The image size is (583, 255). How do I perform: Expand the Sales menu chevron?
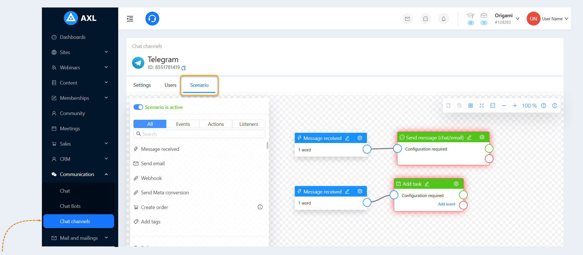point(106,144)
